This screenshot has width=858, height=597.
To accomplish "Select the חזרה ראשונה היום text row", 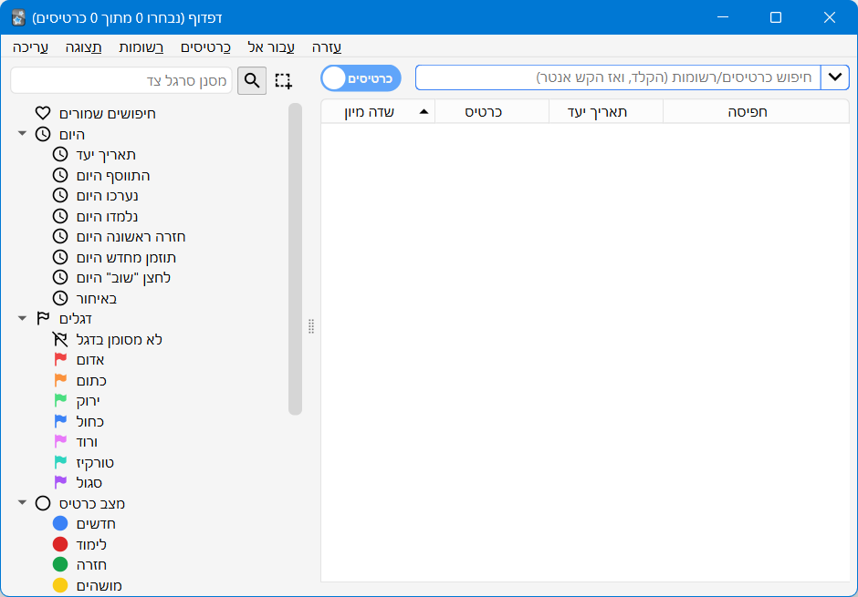I will 131,236.
